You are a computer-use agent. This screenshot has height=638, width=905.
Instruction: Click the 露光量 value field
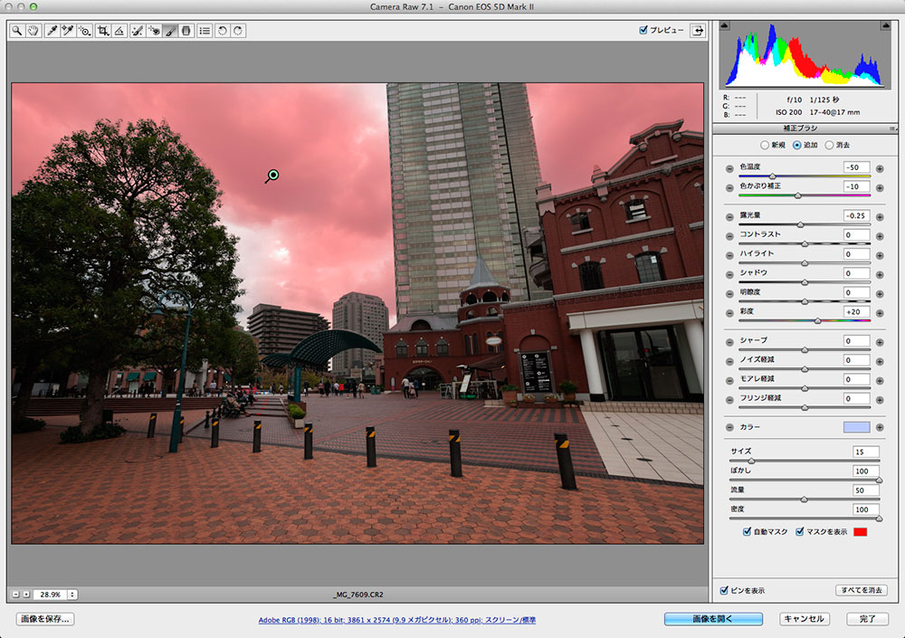tap(856, 216)
